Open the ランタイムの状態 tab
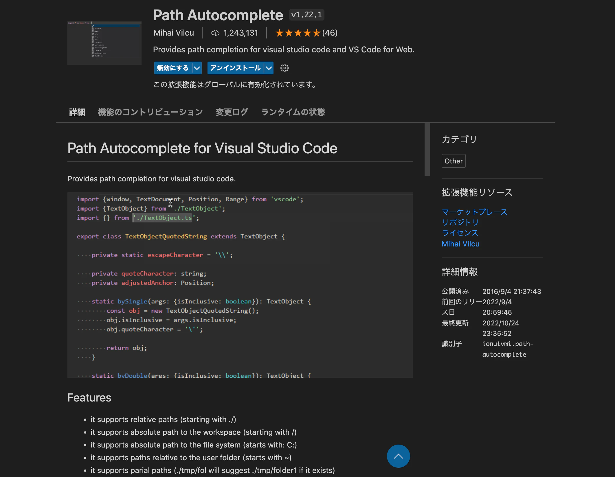 [x=293, y=112]
